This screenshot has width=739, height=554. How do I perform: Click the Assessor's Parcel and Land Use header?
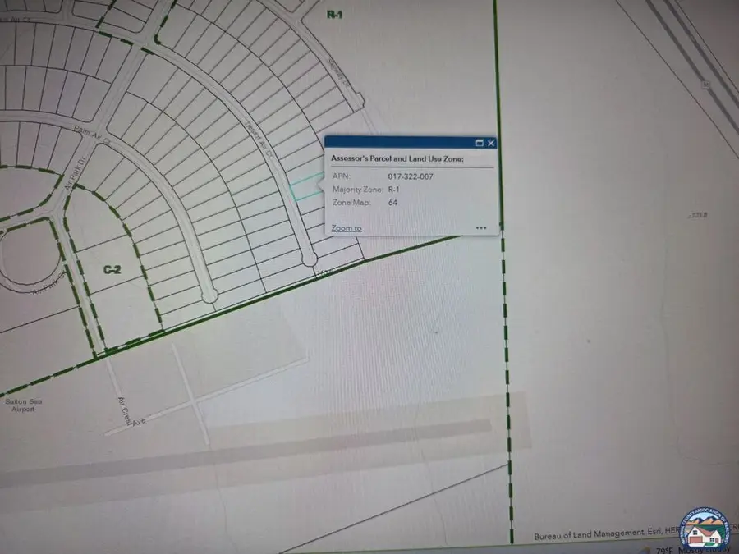coord(397,158)
